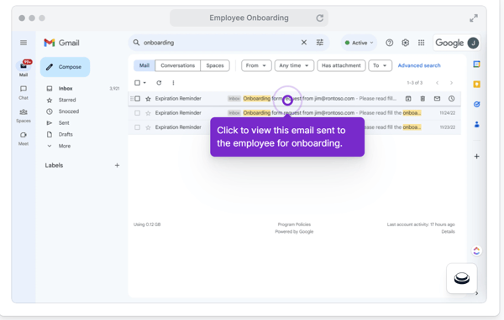The width and height of the screenshot is (504, 320).
Task: Click the floating chat widget button
Action: (x=461, y=278)
